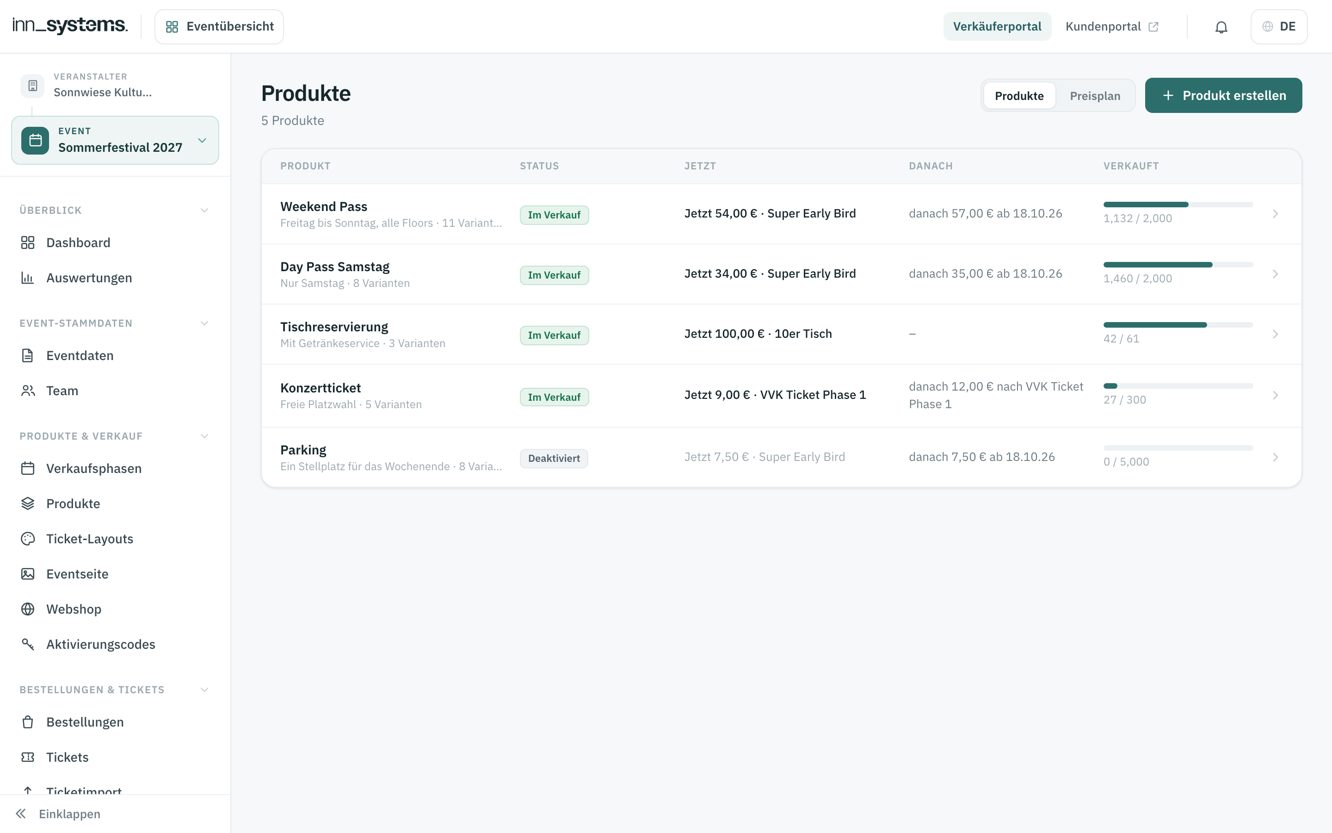This screenshot has width=1332, height=833.
Task: Open the Eventübersicht button
Action: 219,26
